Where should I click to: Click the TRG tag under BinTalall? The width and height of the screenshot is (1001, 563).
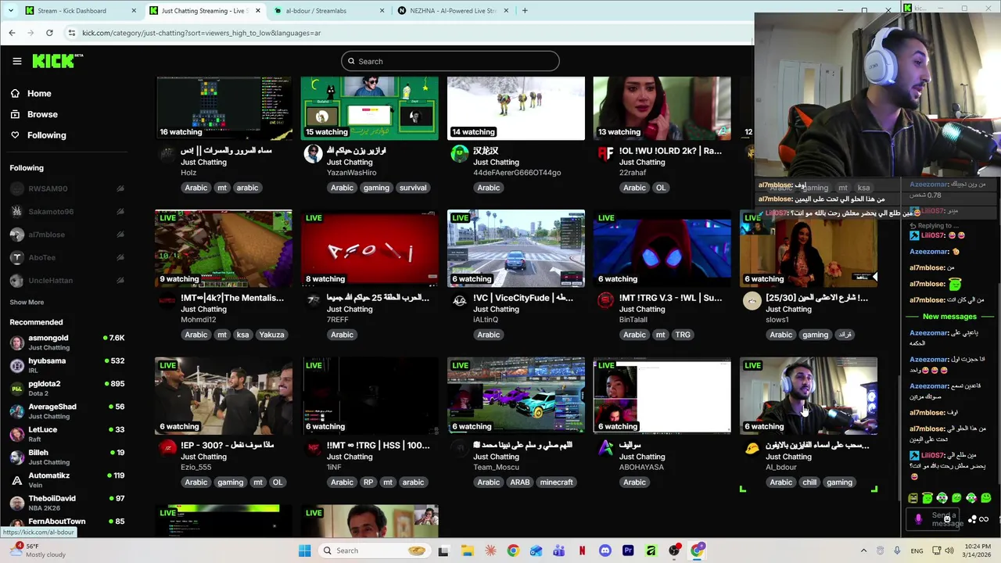(683, 335)
